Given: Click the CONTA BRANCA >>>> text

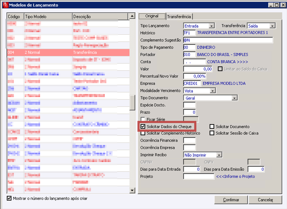Looking at the screenshot, I should 228,62.
